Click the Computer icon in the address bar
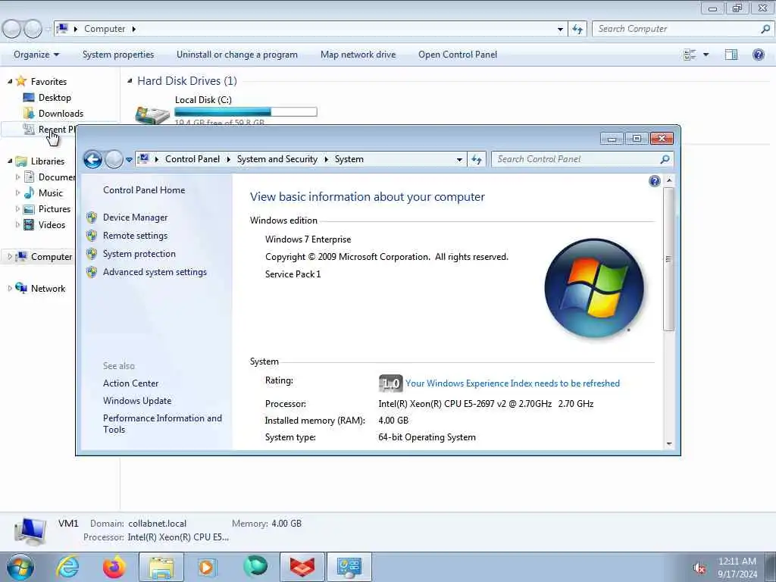Viewport: 776px width, 582px height. [x=62, y=29]
